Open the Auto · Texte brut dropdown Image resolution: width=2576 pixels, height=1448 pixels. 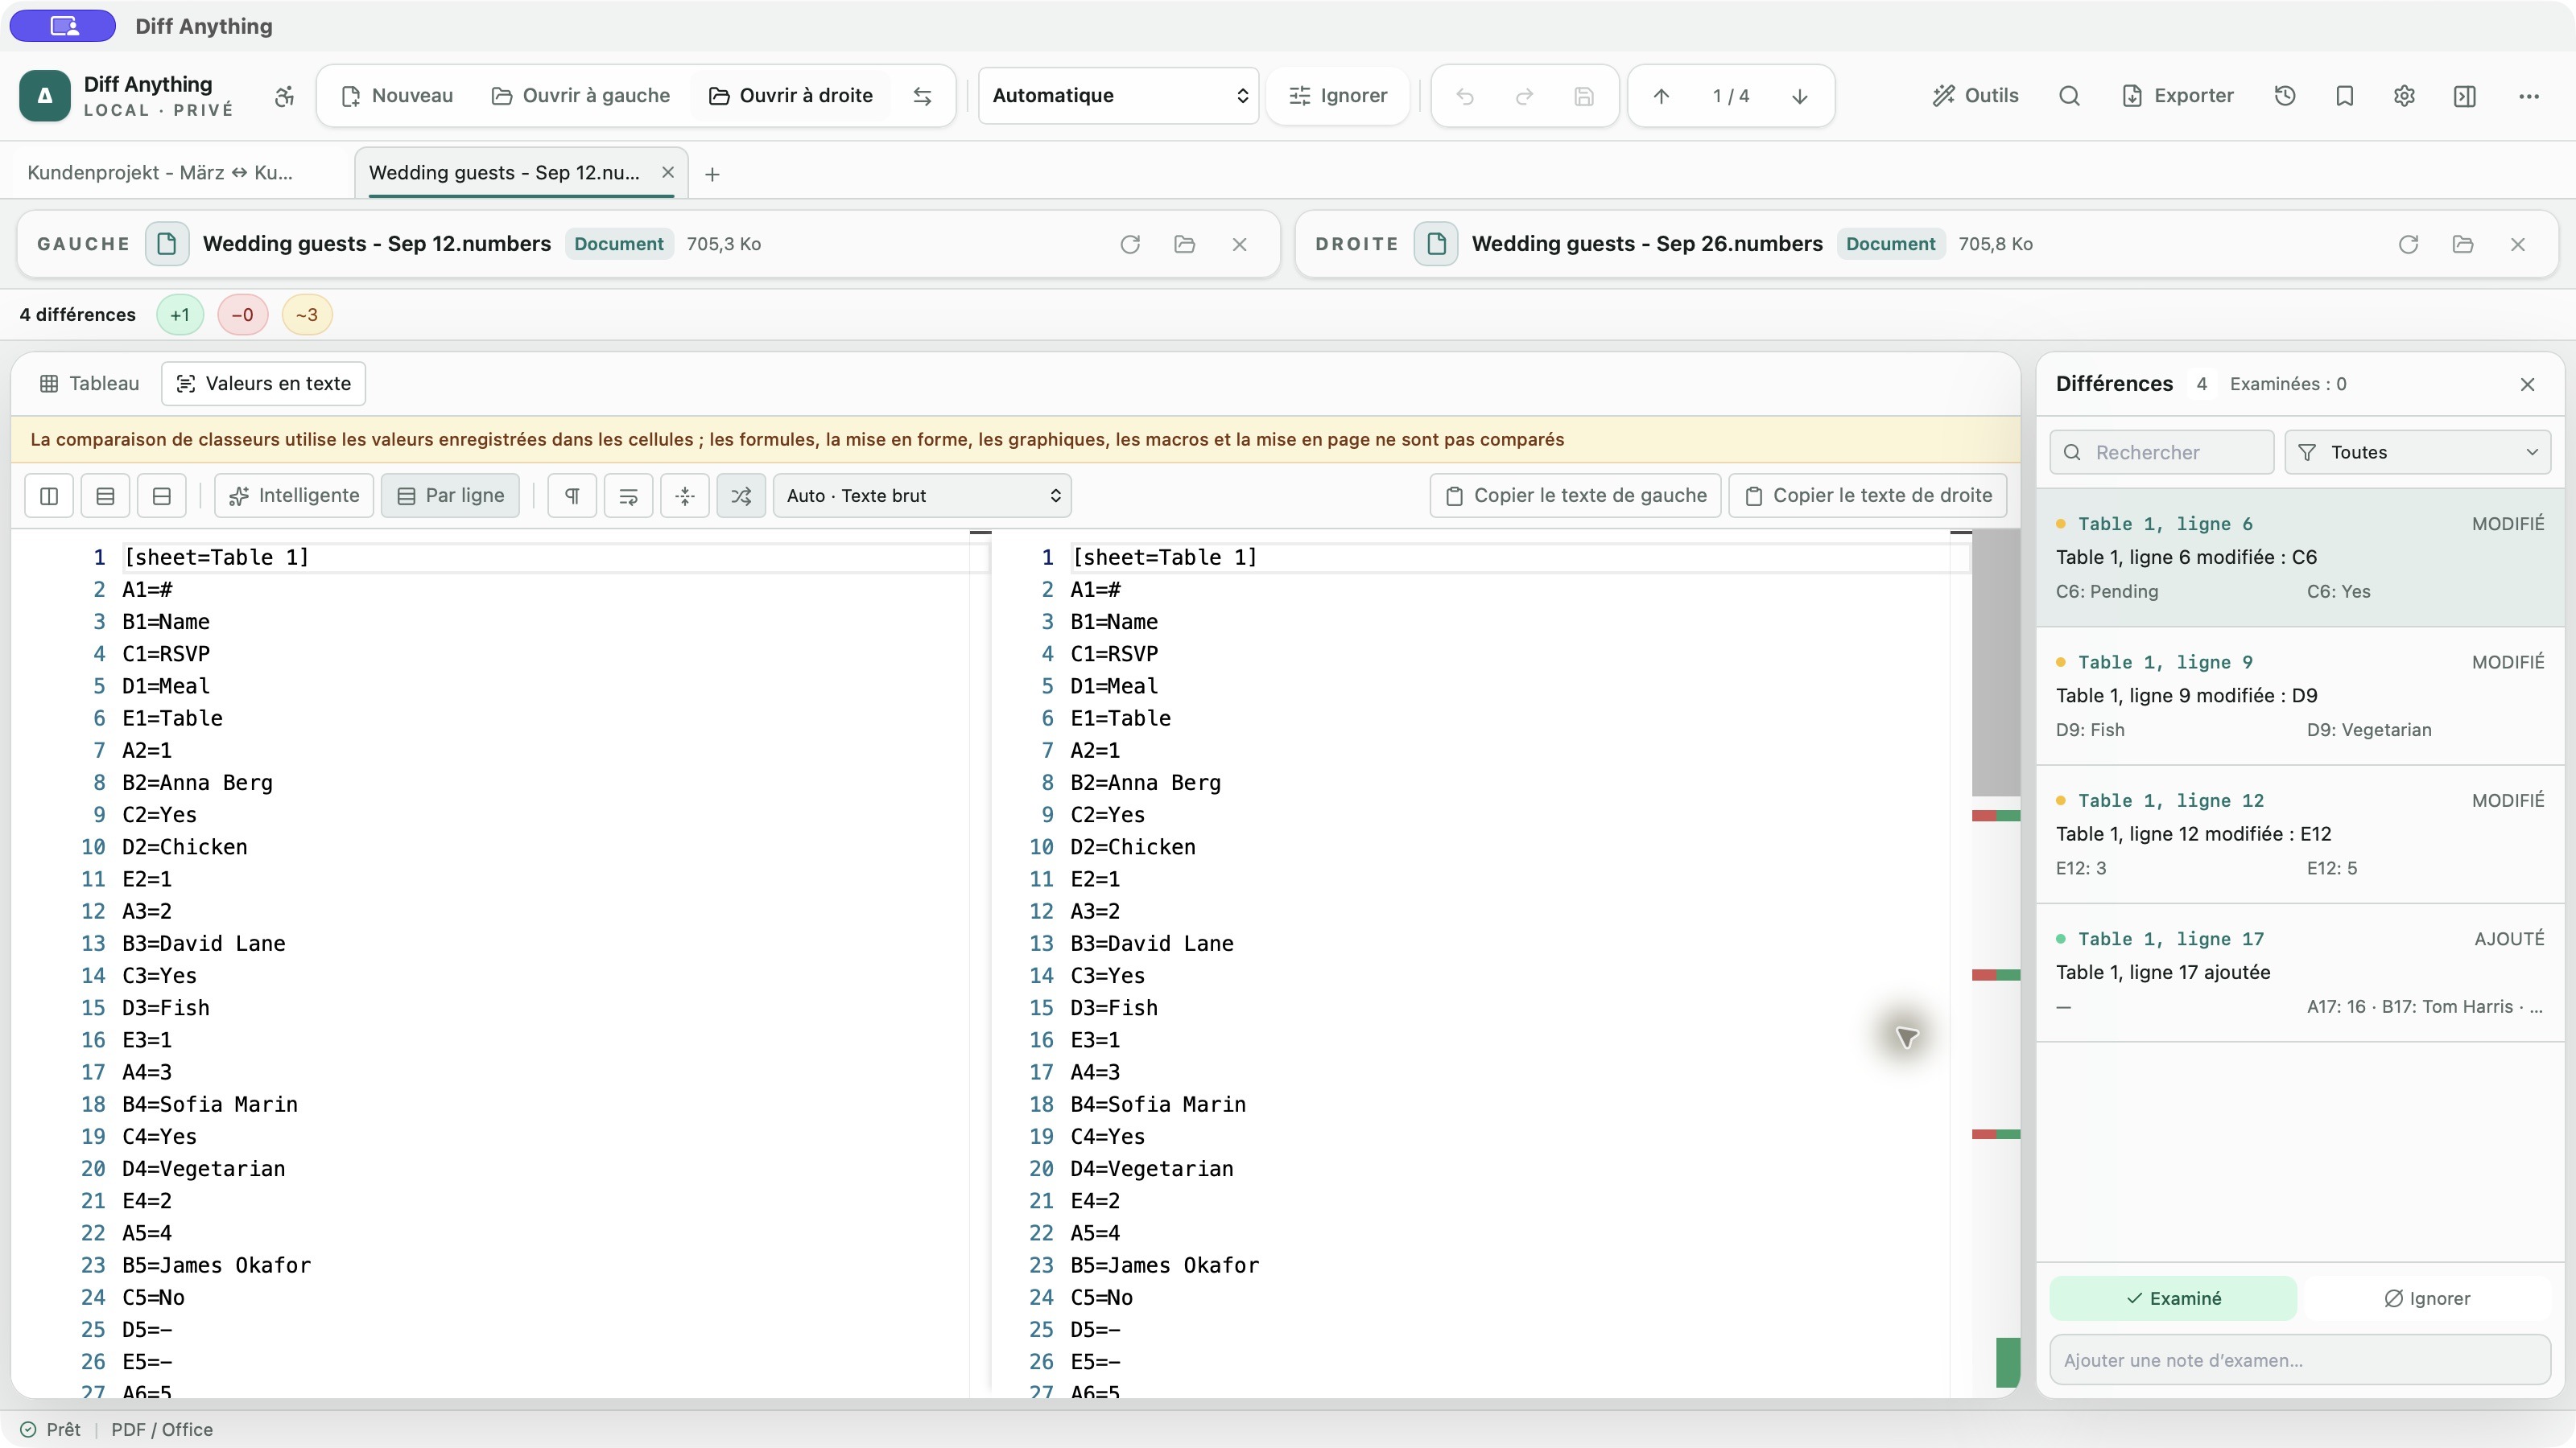922,496
